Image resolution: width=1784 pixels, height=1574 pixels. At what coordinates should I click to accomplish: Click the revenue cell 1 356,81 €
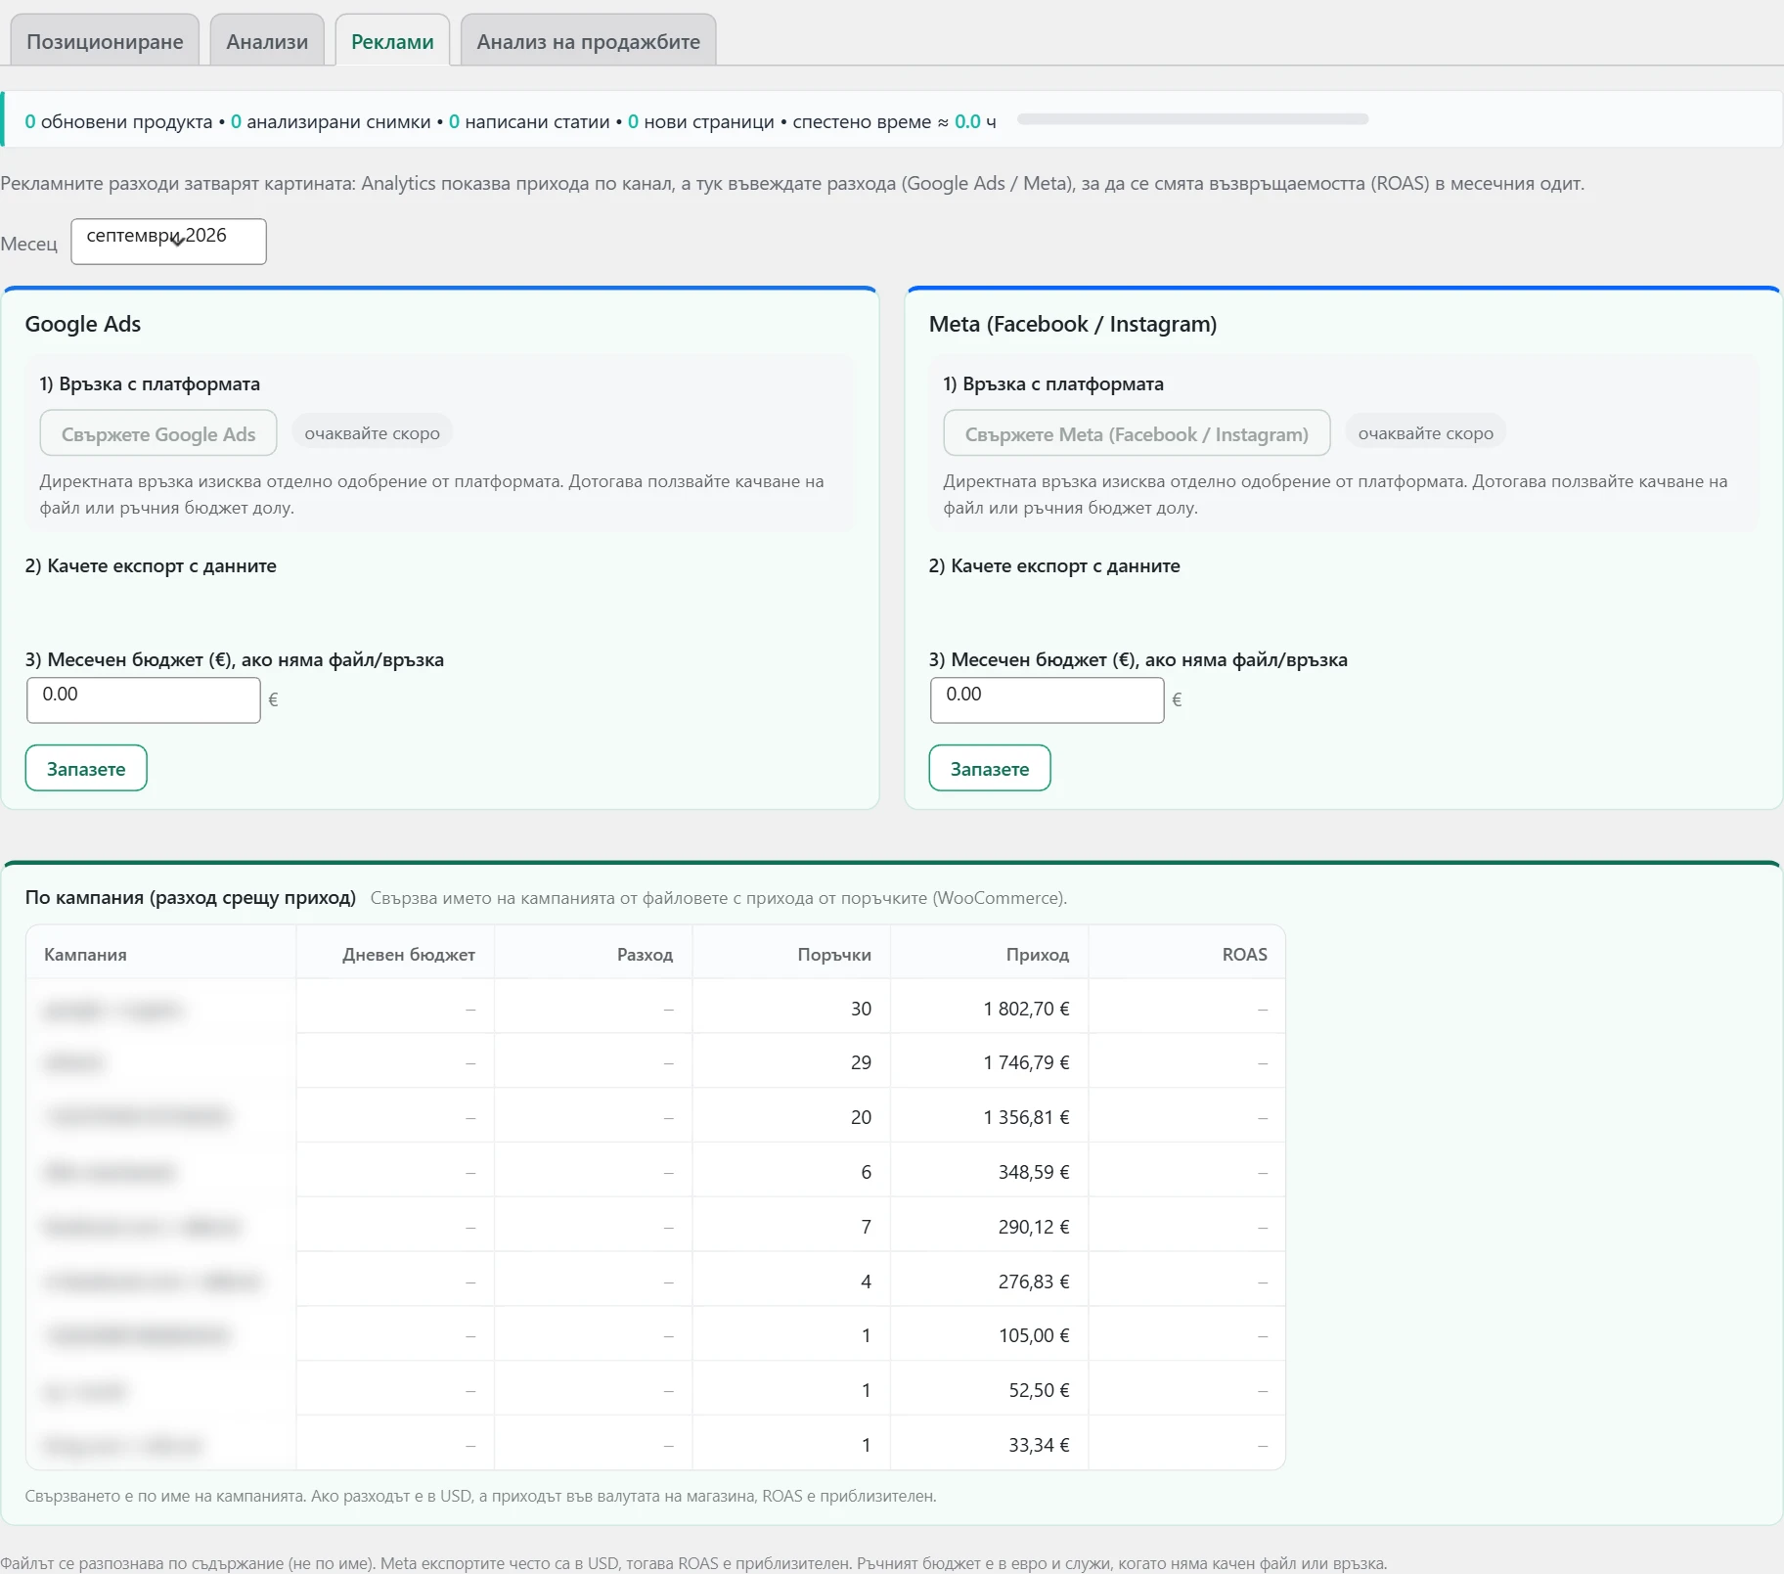click(989, 1117)
